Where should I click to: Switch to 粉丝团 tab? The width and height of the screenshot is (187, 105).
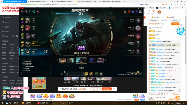tap(175, 21)
